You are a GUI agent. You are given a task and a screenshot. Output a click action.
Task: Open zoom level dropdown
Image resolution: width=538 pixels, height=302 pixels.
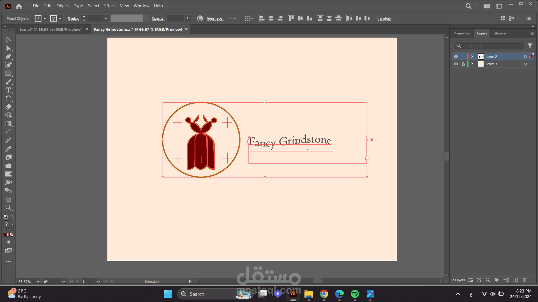click(38, 281)
